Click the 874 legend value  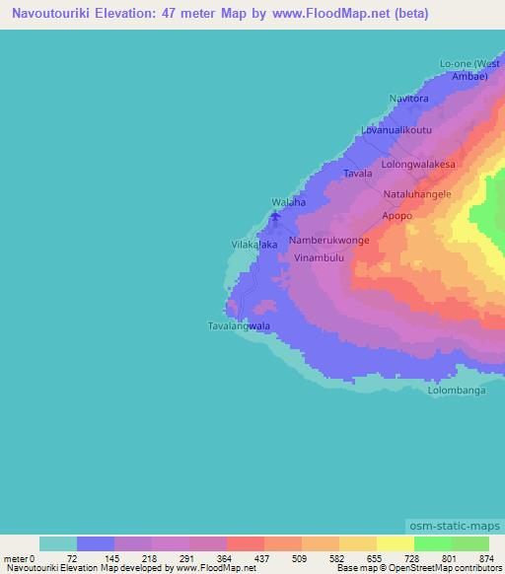pyautogui.click(x=486, y=558)
